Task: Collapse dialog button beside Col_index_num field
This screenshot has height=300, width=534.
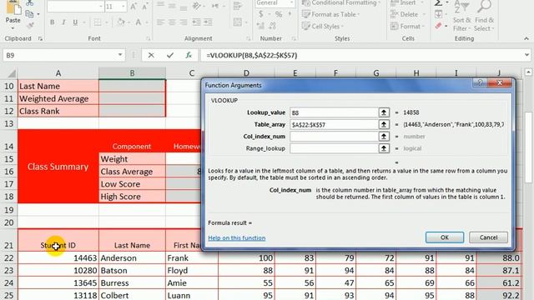Action: click(384, 137)
